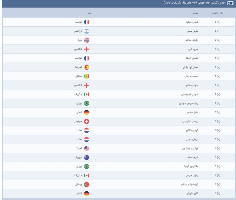The width and height of the screenshot is (236, 200).
Task: Click the Spain flag icon
Action: [86, 67]
